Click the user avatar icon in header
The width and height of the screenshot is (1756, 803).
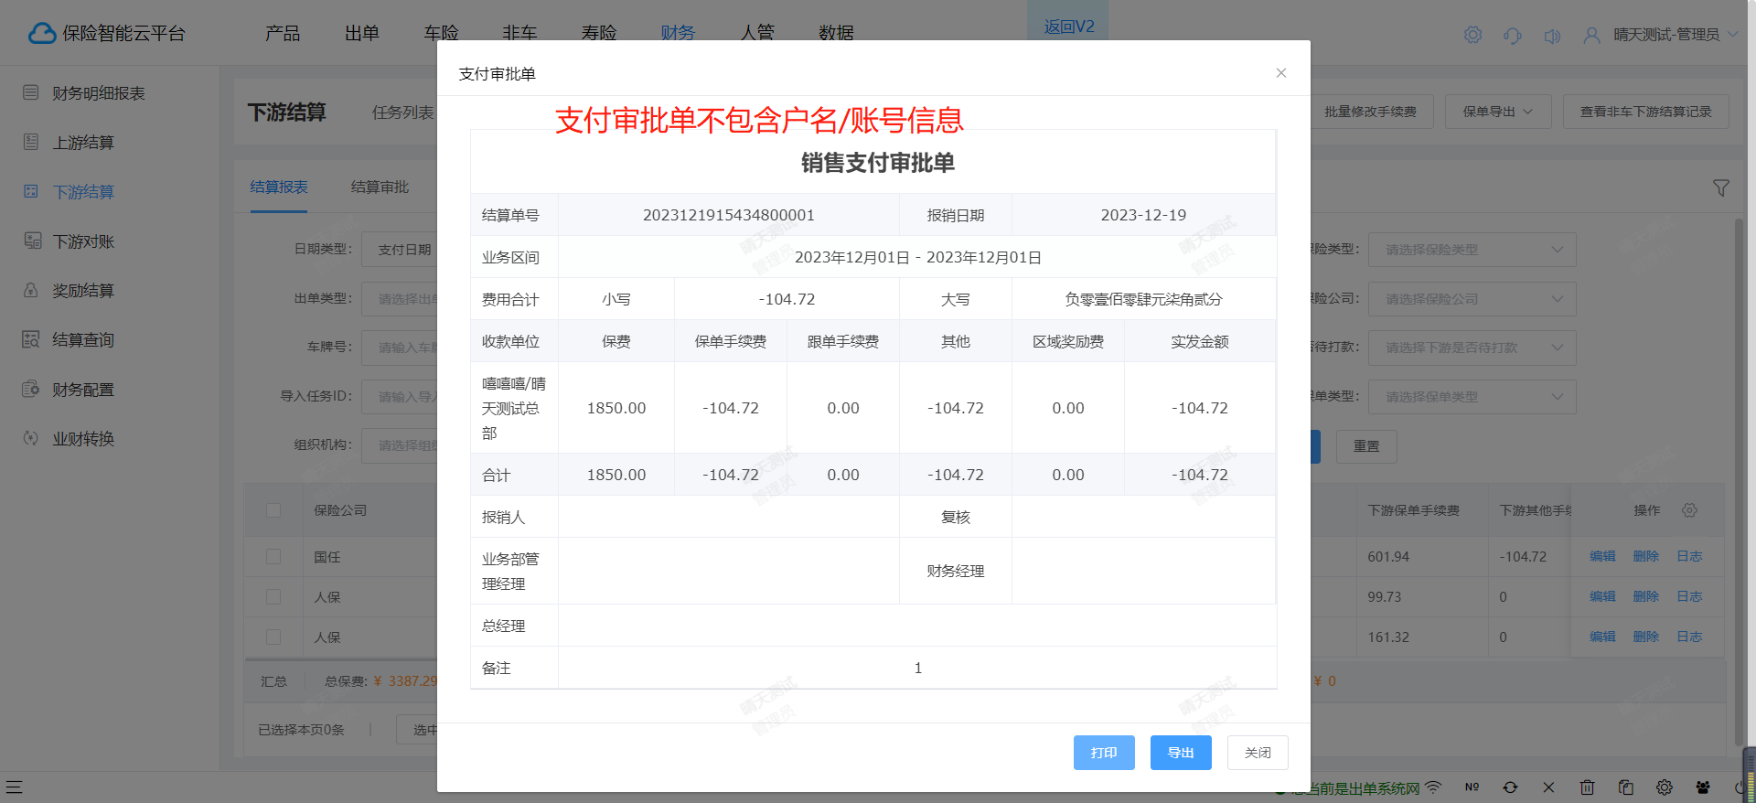(x=1591, y=35)
